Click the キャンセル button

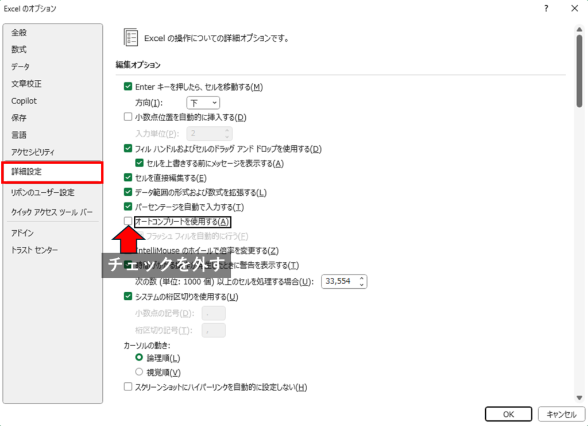tap(562, 414)
